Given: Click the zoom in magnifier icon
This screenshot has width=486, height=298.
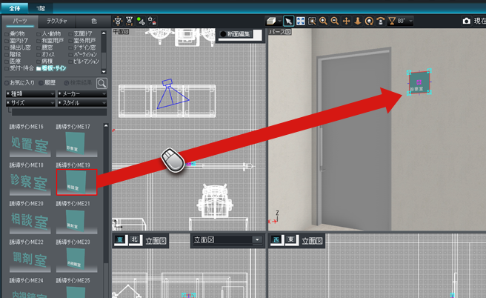Looking at the screenshot, I should [324, 21].
